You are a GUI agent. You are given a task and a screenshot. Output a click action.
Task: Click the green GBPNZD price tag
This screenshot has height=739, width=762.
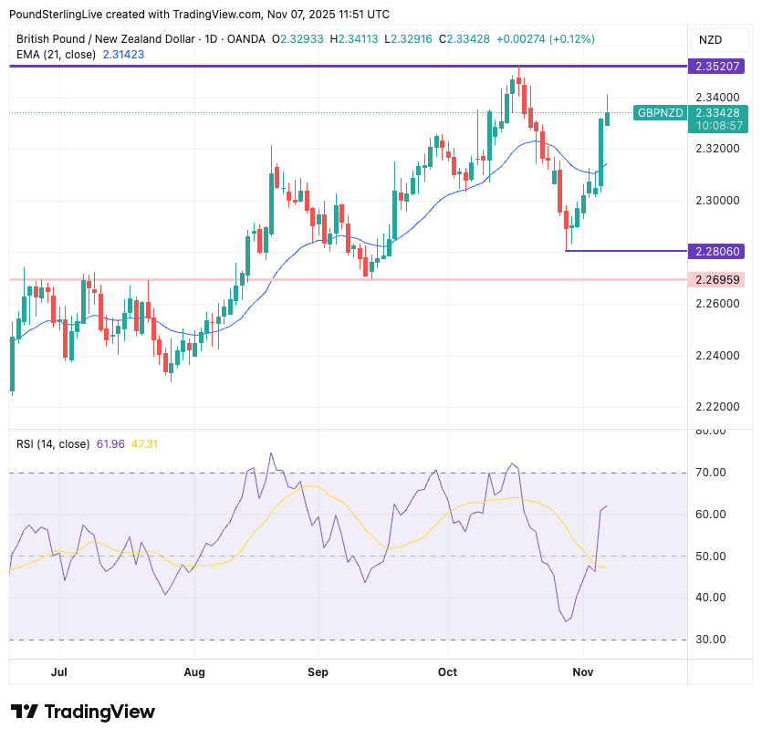[x=660, y=112]
